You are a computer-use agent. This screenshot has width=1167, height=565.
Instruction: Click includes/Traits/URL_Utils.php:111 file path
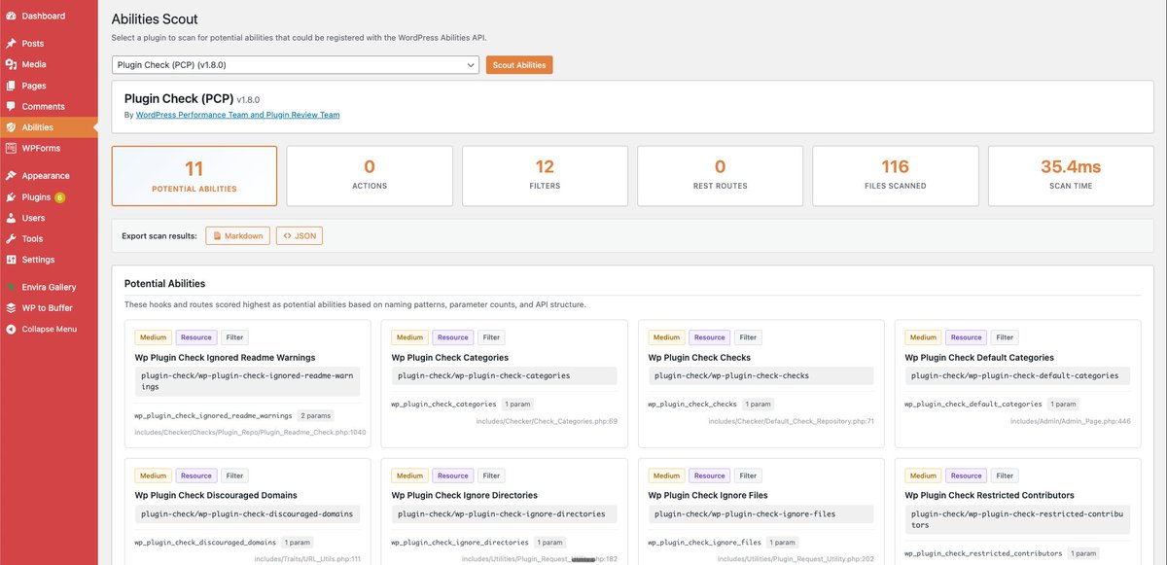307,559
